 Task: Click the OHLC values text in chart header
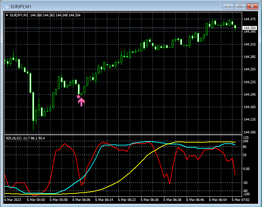coord(55,15)
